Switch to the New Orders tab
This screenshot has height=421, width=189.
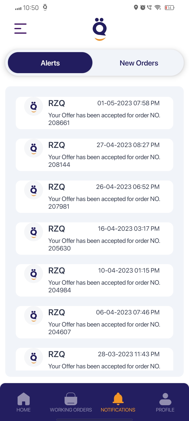click(139, 63)
